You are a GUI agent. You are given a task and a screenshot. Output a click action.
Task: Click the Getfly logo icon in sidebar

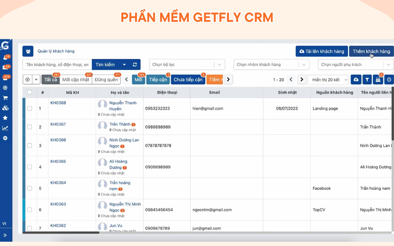click(5, 45)
